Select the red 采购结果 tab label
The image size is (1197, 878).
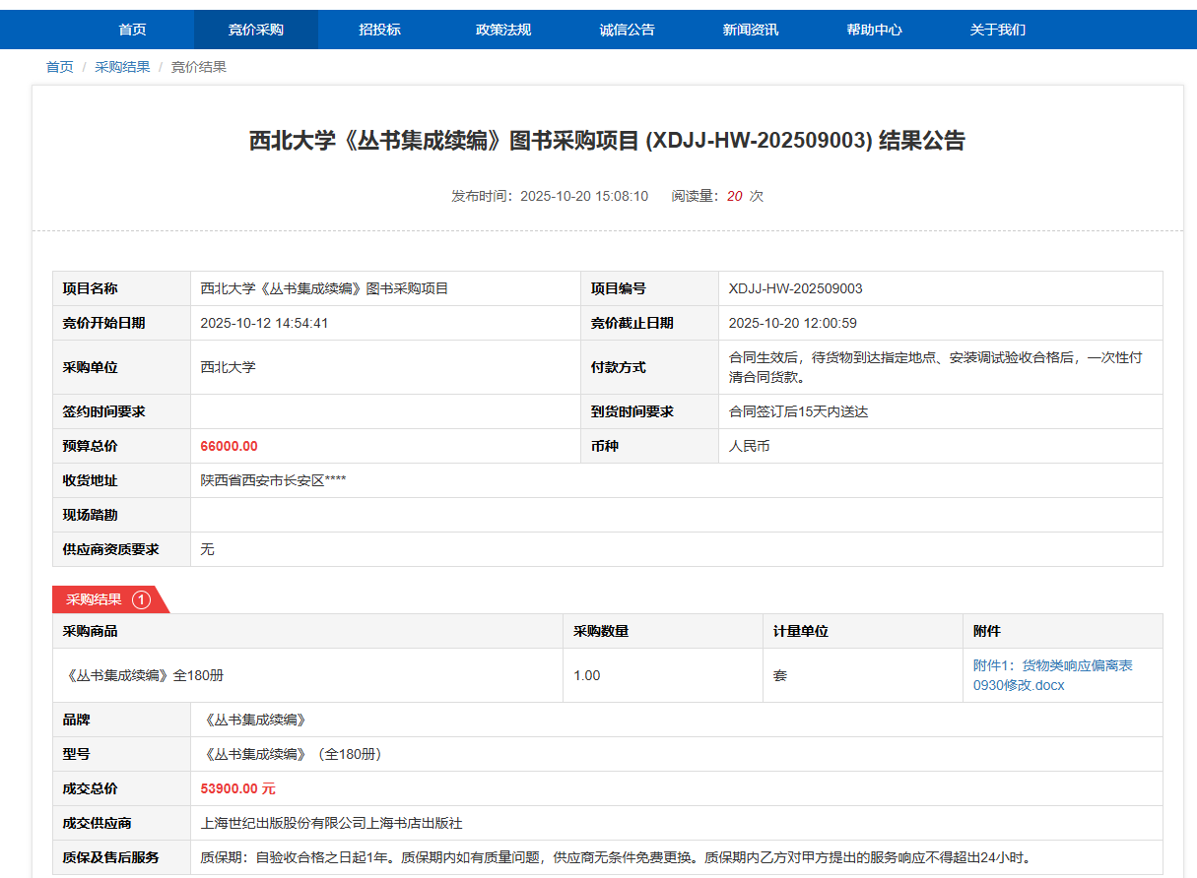[x=94, y=599]
